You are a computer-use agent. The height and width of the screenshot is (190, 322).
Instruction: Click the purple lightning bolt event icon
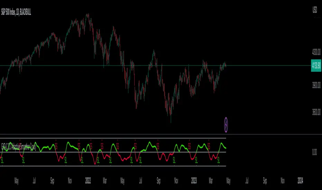pos(226,125)
